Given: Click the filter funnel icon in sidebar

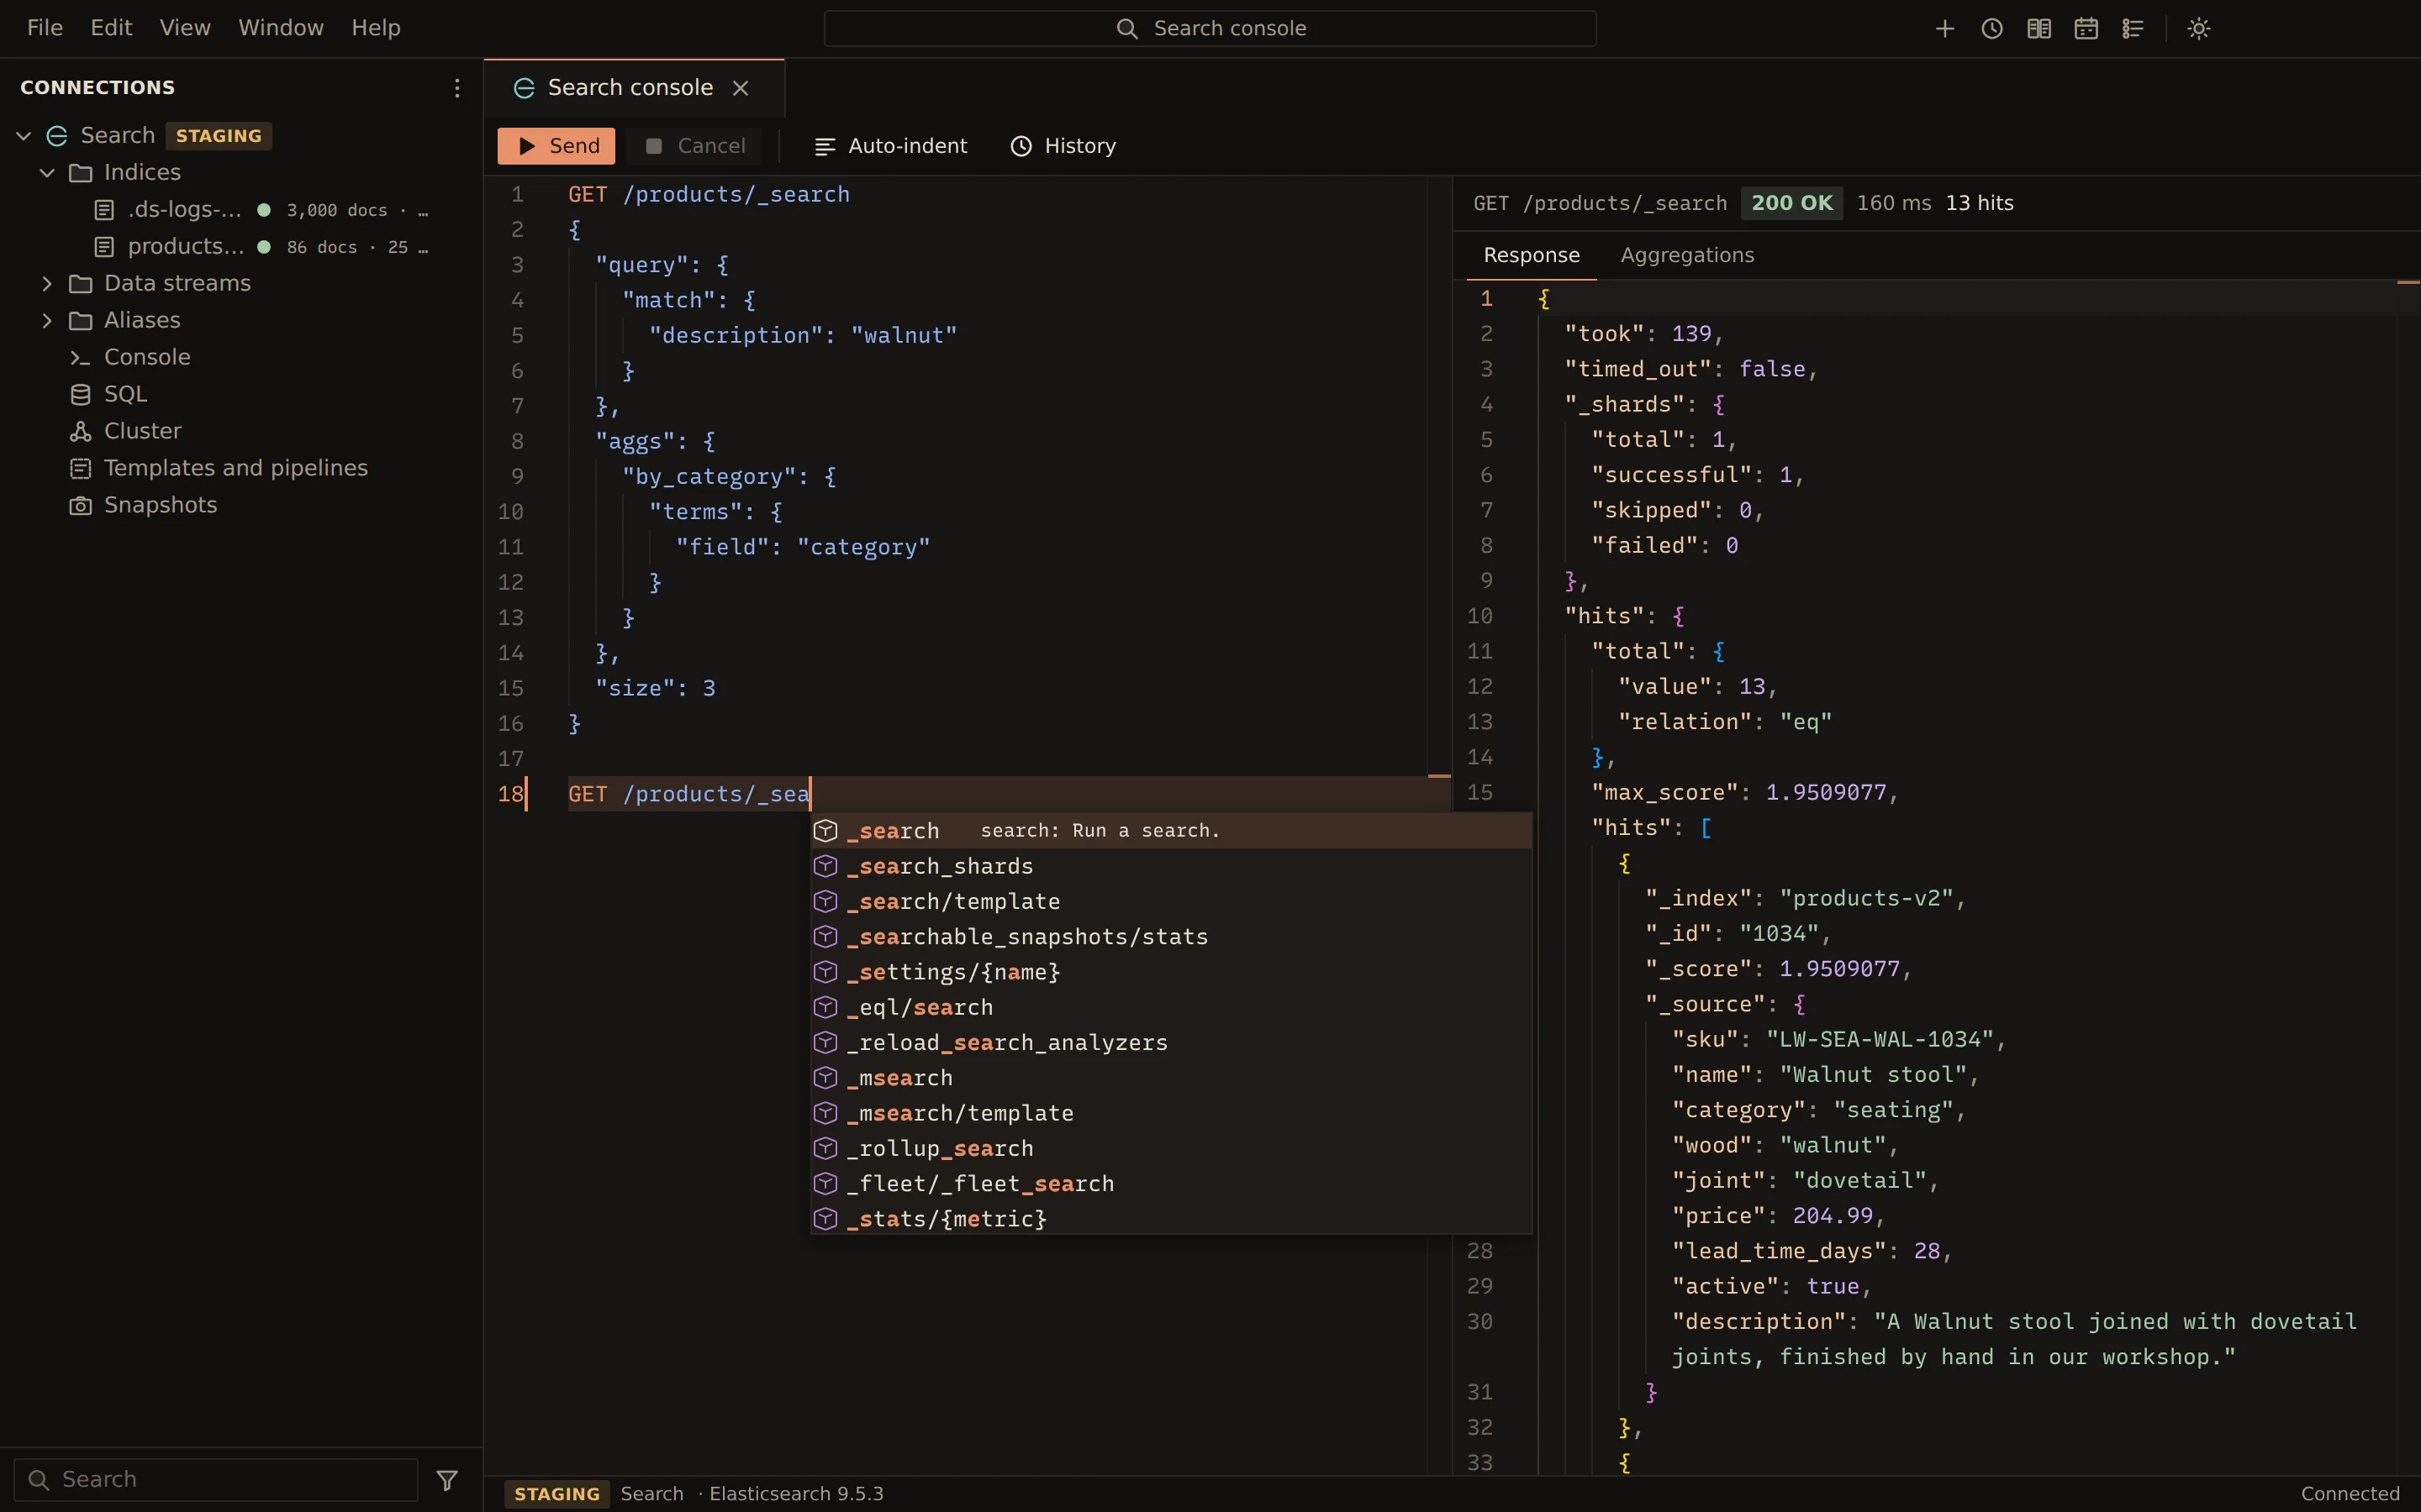Looking at the screenshot, I should click(x=447, y=1479).
